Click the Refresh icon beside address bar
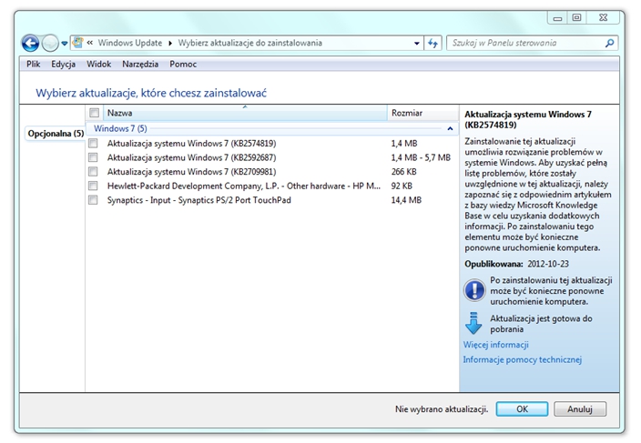This screenshot has width=641, height=443. [x=434, y=43]
